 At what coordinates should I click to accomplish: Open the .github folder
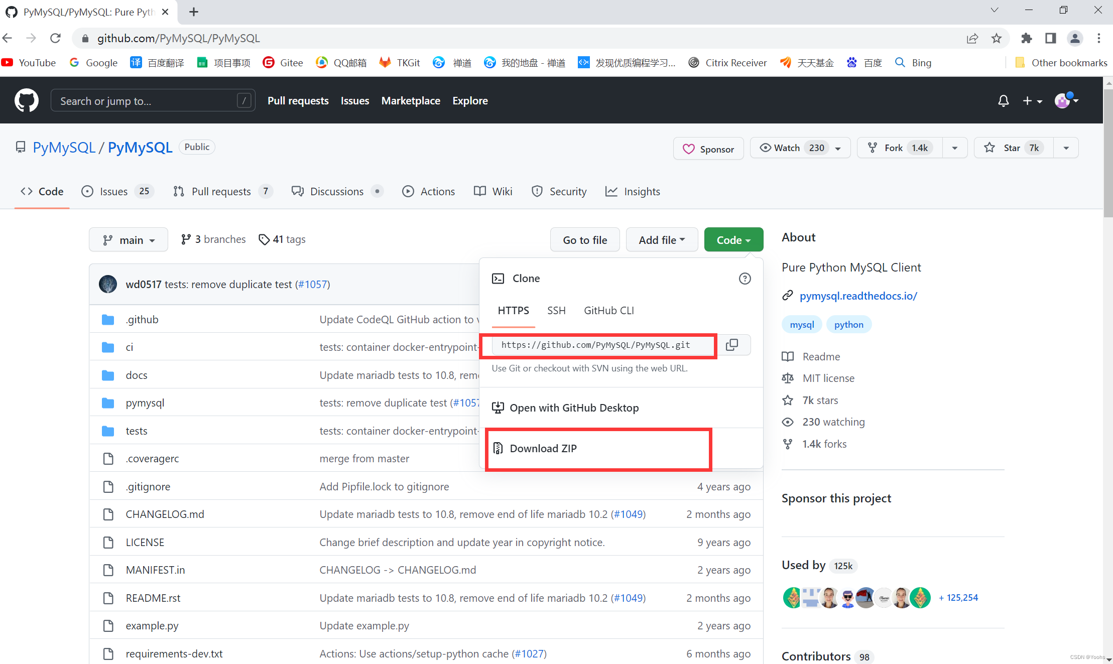tap(142, 320)
